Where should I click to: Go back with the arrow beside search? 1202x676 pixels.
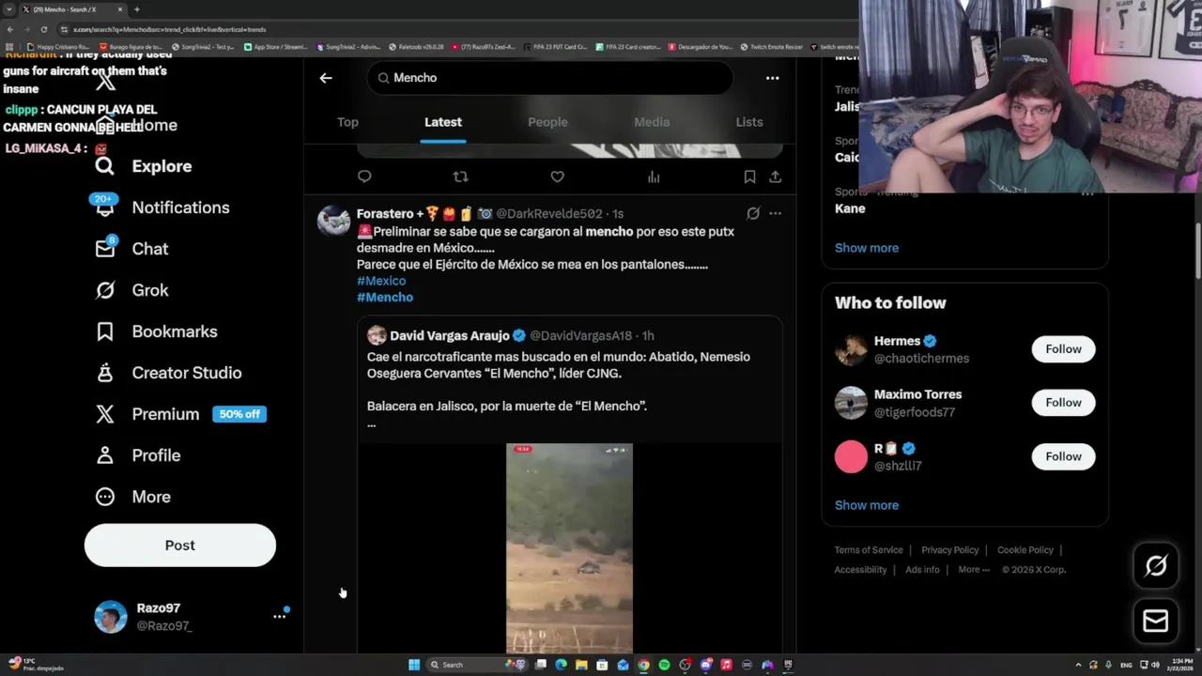(326, 78)
